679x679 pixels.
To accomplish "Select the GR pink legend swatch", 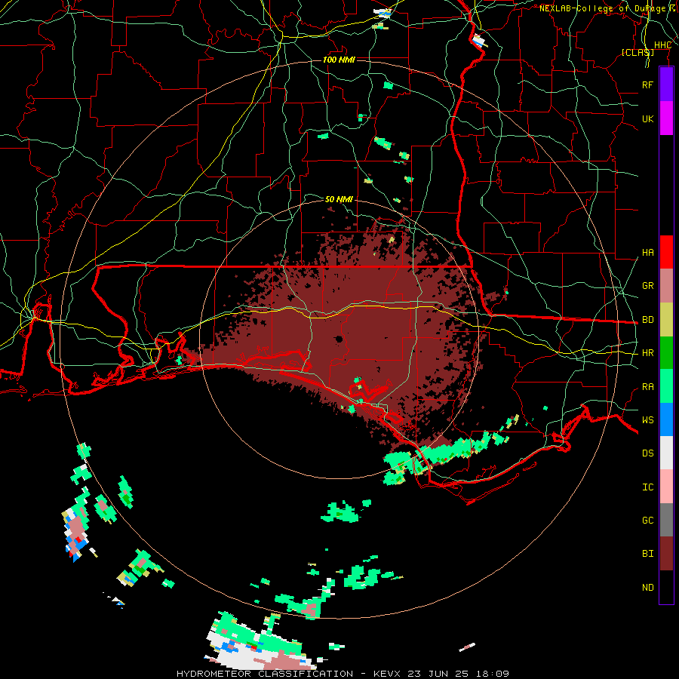I will [666, 286].
